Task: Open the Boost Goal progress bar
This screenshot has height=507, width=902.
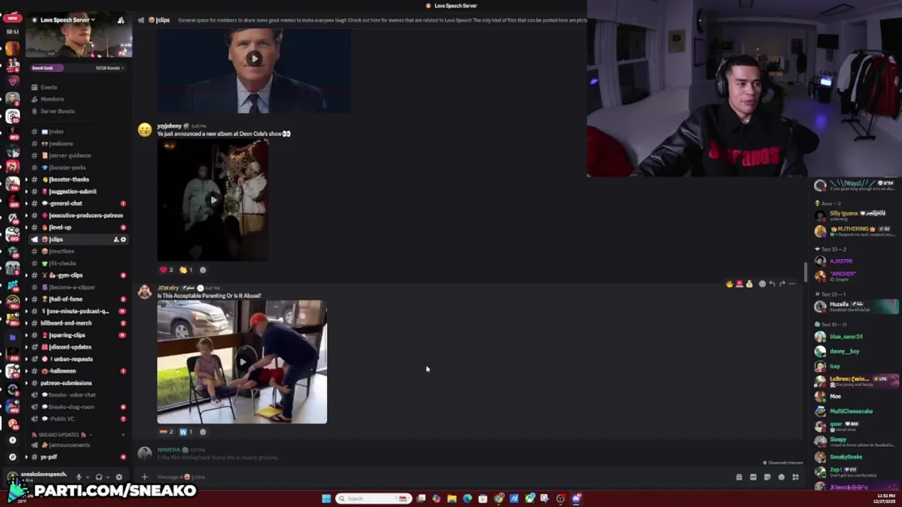Action: [x=78, y=68]
